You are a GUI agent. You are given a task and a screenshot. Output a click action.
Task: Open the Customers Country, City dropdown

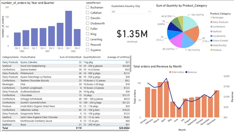(131, 11)
